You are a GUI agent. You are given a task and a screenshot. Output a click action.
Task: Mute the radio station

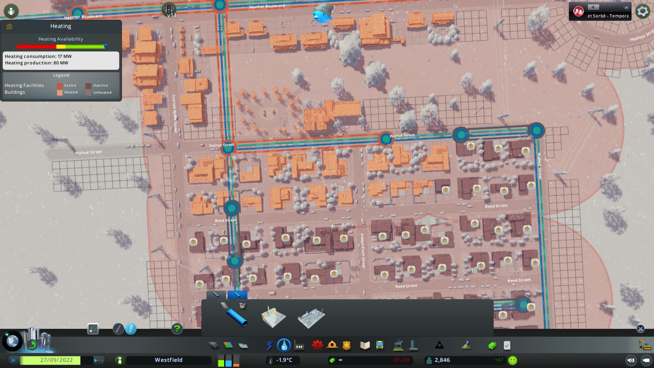[x=593, y=7]
